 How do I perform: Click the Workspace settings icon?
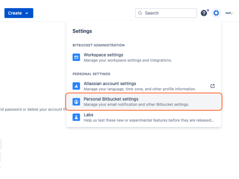(76, 57)
